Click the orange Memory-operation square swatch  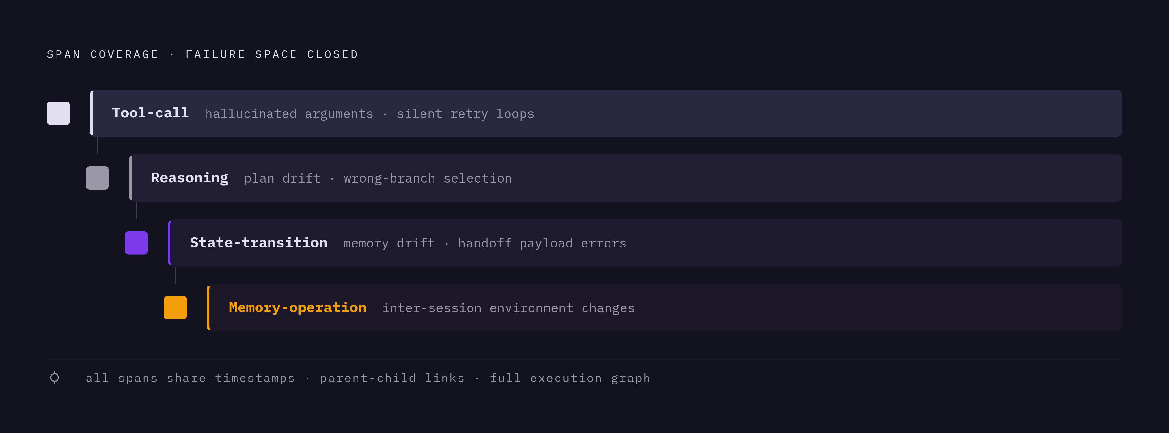175,308
